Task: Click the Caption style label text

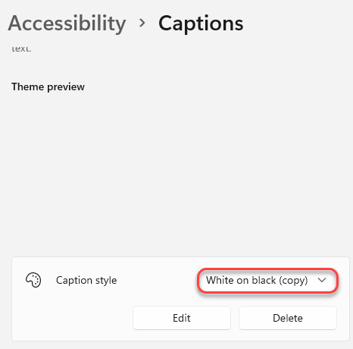Action: (86, 280)
